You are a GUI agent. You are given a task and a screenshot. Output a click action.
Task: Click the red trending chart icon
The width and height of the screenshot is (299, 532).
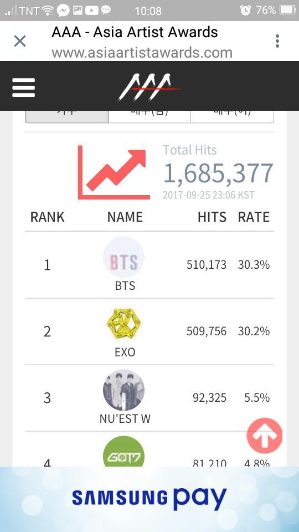(114, 172)
